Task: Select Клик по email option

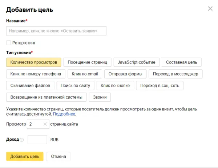Action: point(85,74)
